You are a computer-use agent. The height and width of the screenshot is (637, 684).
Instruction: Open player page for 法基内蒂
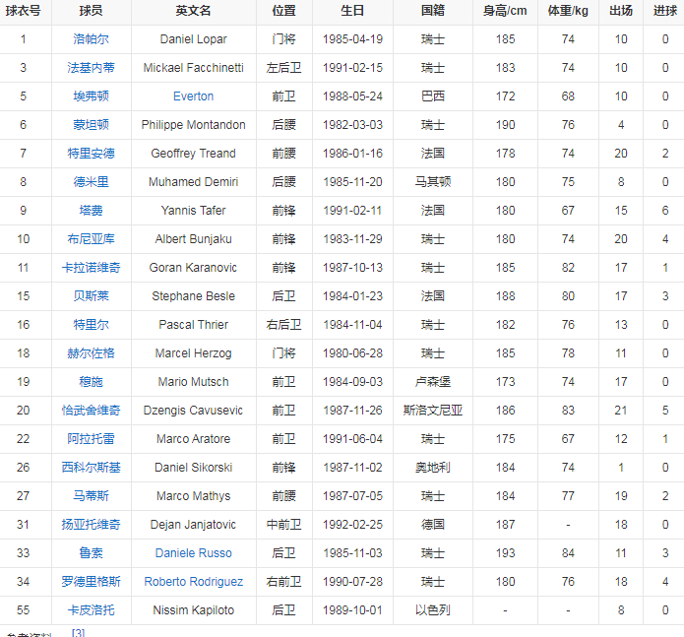click(x=91, y=68)
